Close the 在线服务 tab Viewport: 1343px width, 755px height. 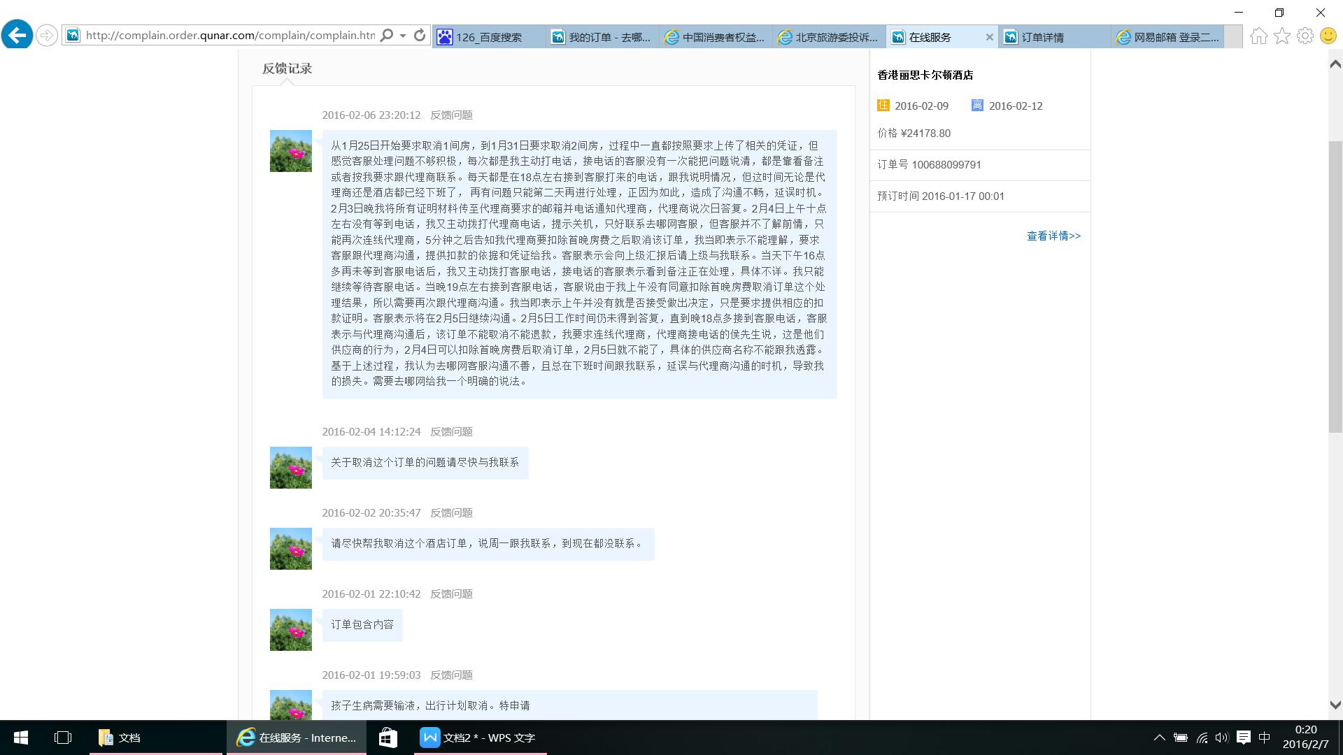point(989,37)
